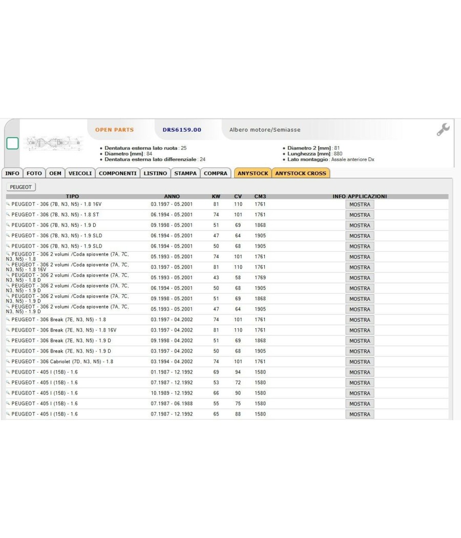Click the magnifier icon beside 306 1.8 ST

[8, 214]
